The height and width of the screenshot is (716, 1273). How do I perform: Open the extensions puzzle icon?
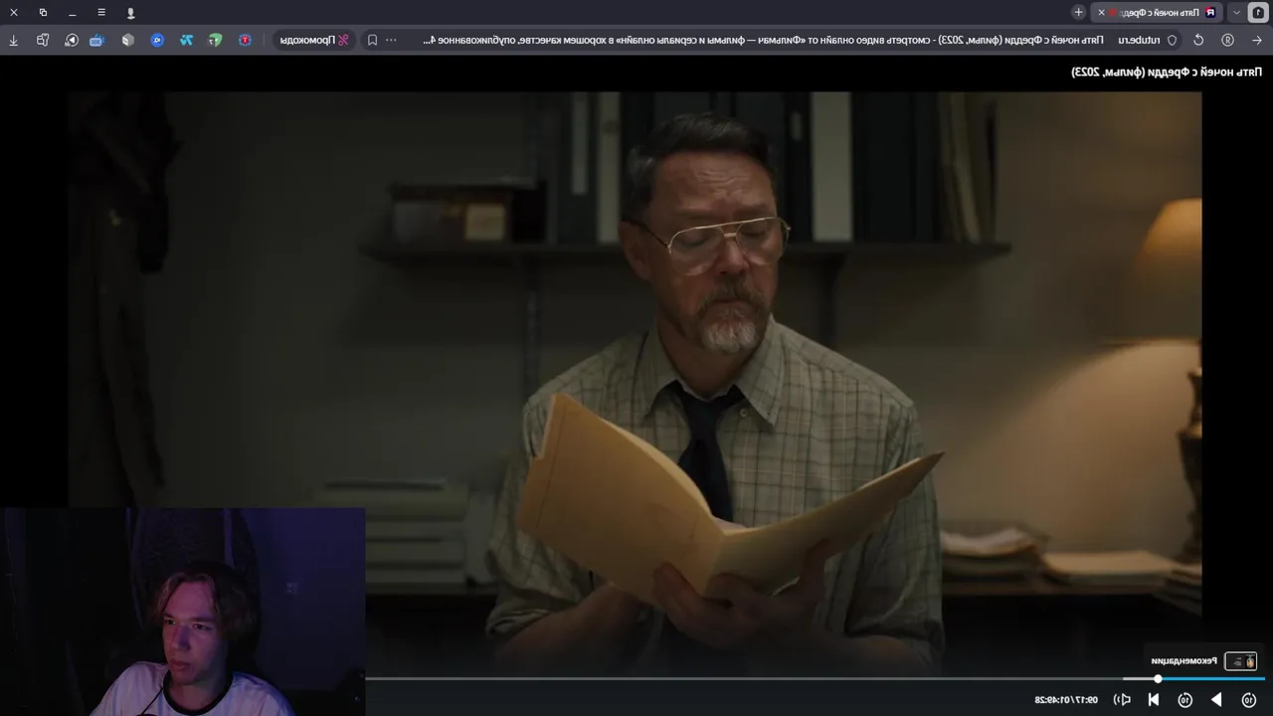coord(43,40)
